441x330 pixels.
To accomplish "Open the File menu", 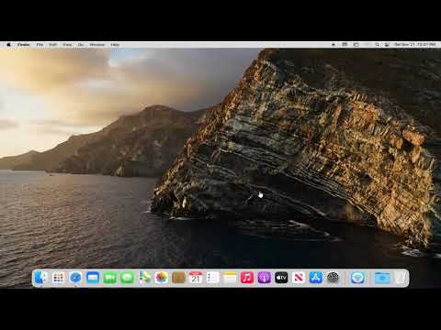I will click(40, 45).
